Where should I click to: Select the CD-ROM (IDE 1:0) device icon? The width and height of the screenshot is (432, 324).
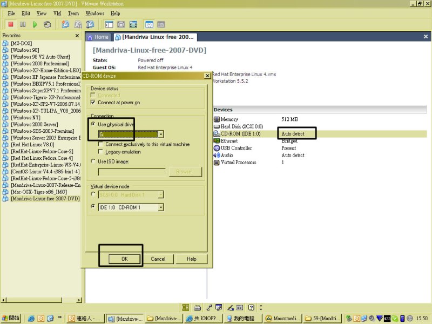tap(217, 133)
